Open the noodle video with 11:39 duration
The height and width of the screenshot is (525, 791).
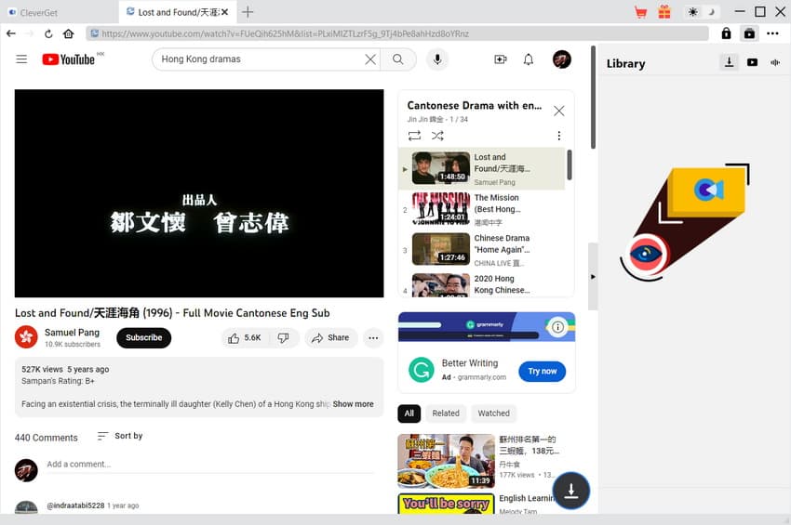click(x=446, y=461)
